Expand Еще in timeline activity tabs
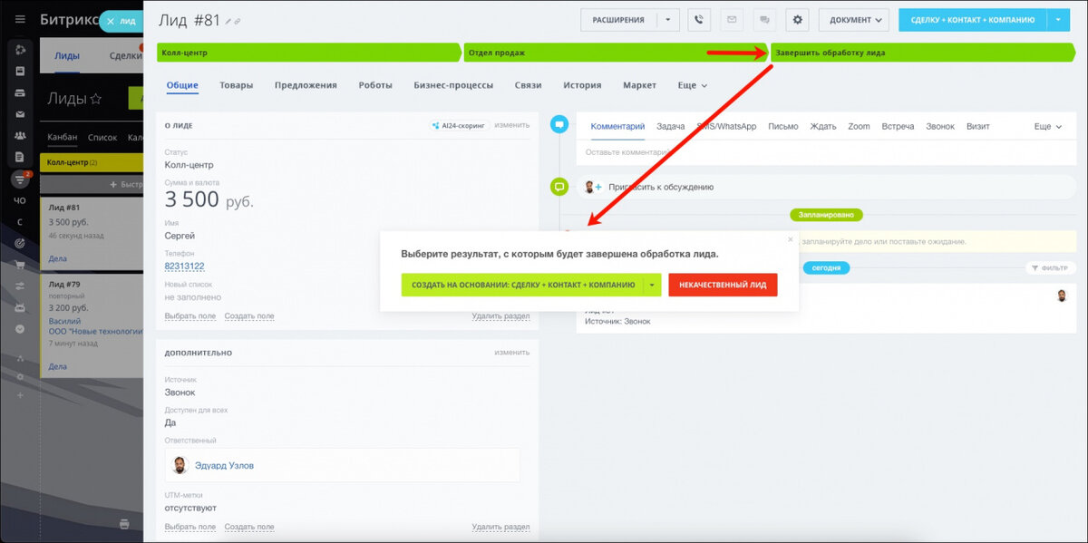Viewport: 1088px width, 543px height. pyautogui.click(x=1047, y=126)
